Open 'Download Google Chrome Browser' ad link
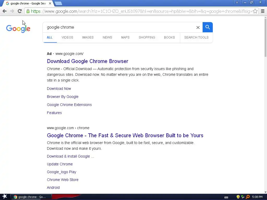Viewport: 267px width, 200px height. tap(88, 61)
